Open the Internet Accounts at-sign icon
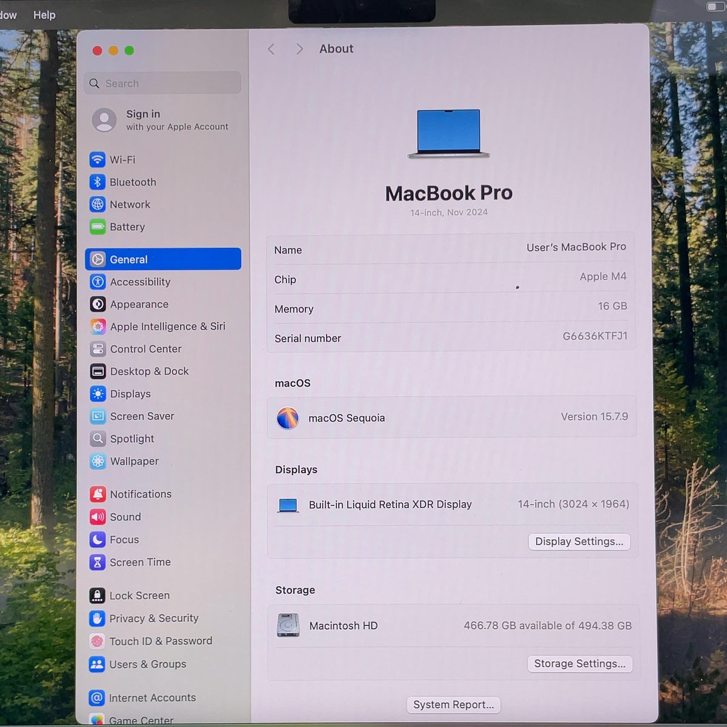Image resolution: width=727 pixels, height=727 pixels. (x=97, y=698)
